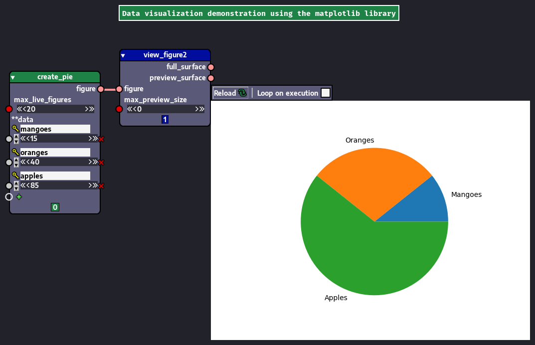Click the green plus to add a data item
The width and height of the screenshot is (535, 345).
19,197
